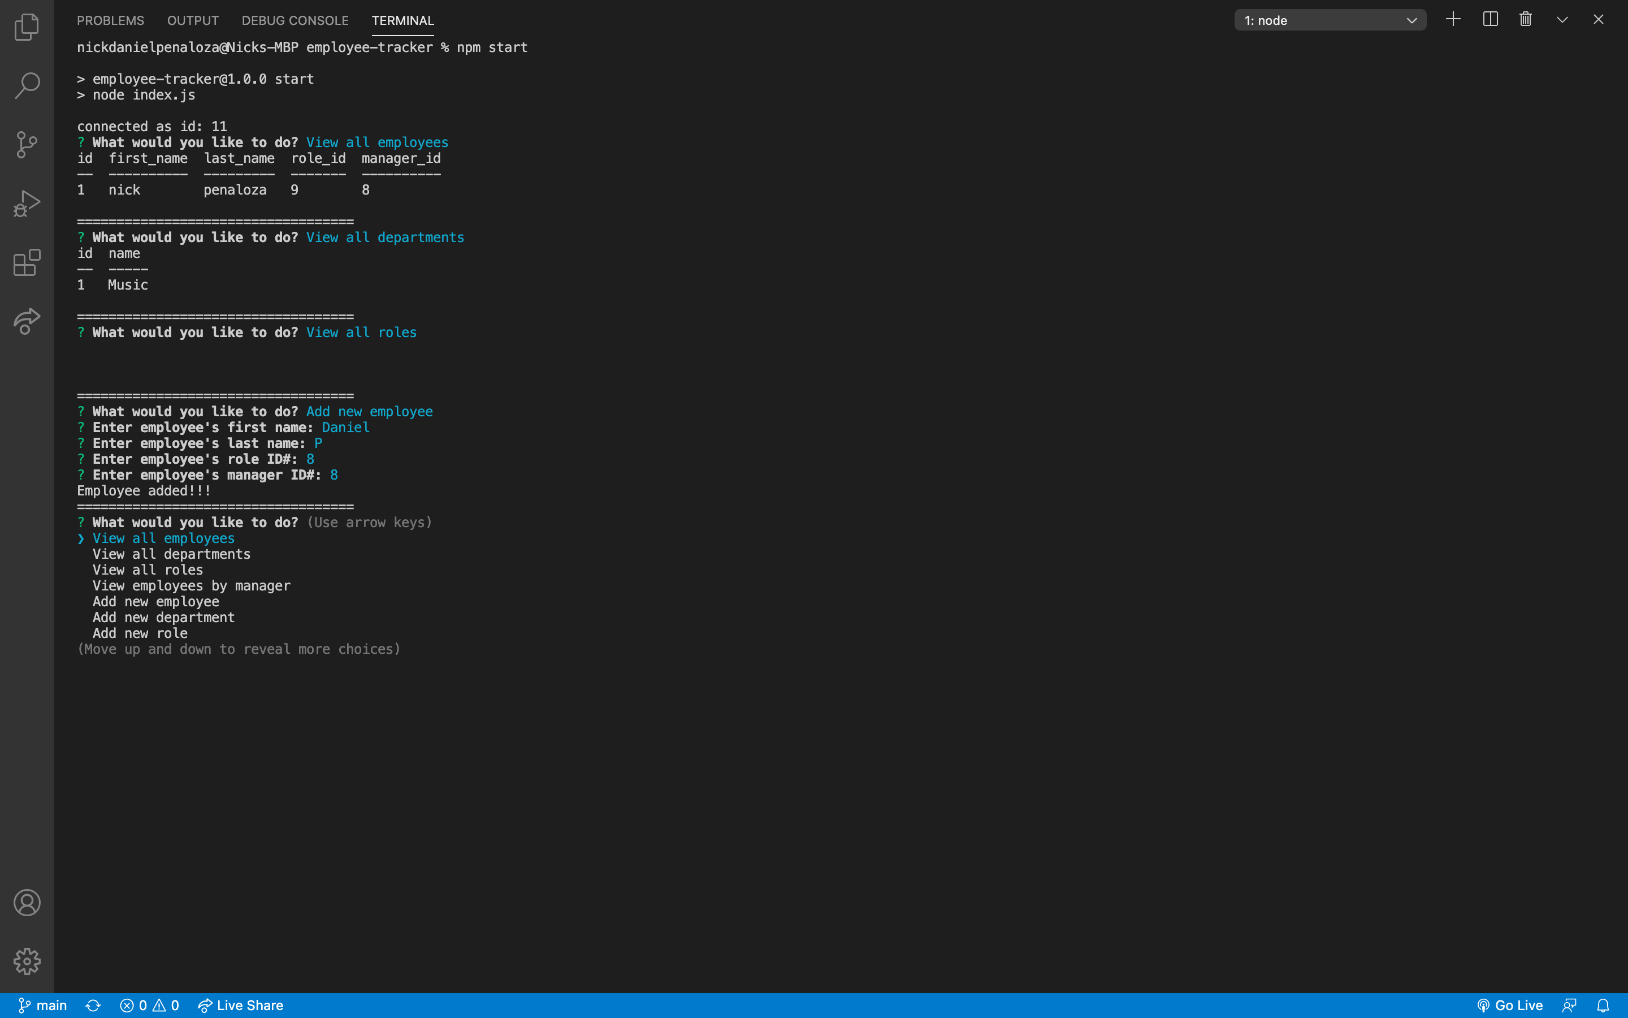
Task: Click the 'Music' department name
Action: point(128,285)
